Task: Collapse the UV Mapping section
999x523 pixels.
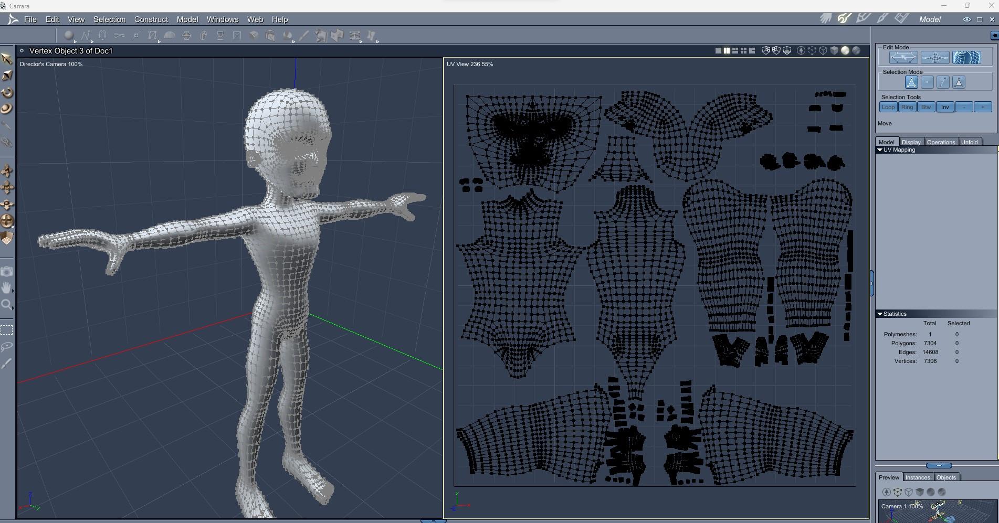Action: tap(880, 150)
